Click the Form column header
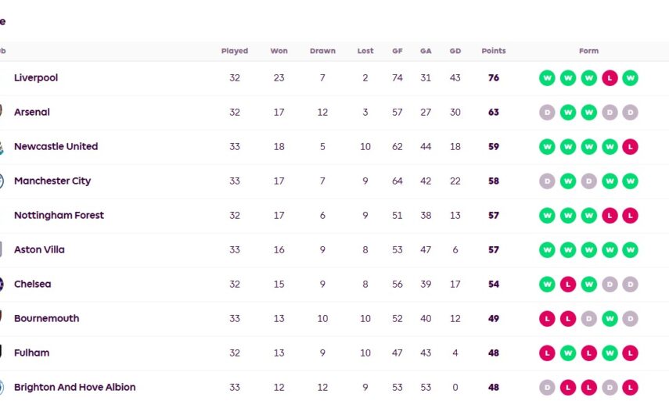The image size is (669, 401). click(588, 52)
